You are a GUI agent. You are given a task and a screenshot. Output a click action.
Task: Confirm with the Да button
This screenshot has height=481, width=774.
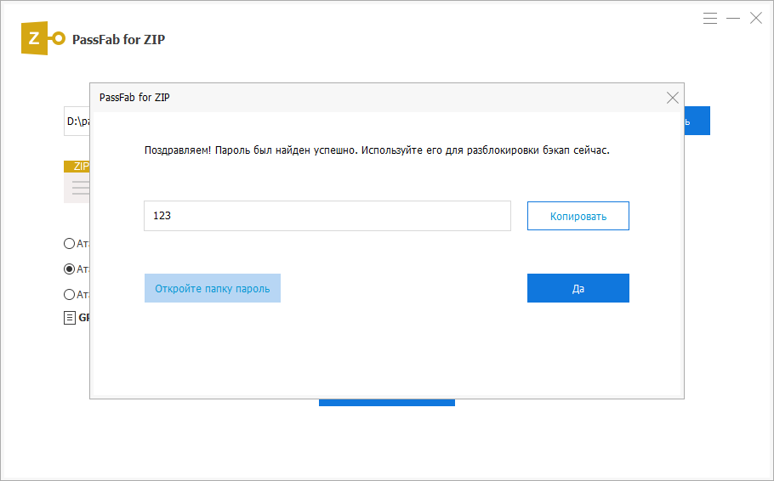tap(578, 288)
